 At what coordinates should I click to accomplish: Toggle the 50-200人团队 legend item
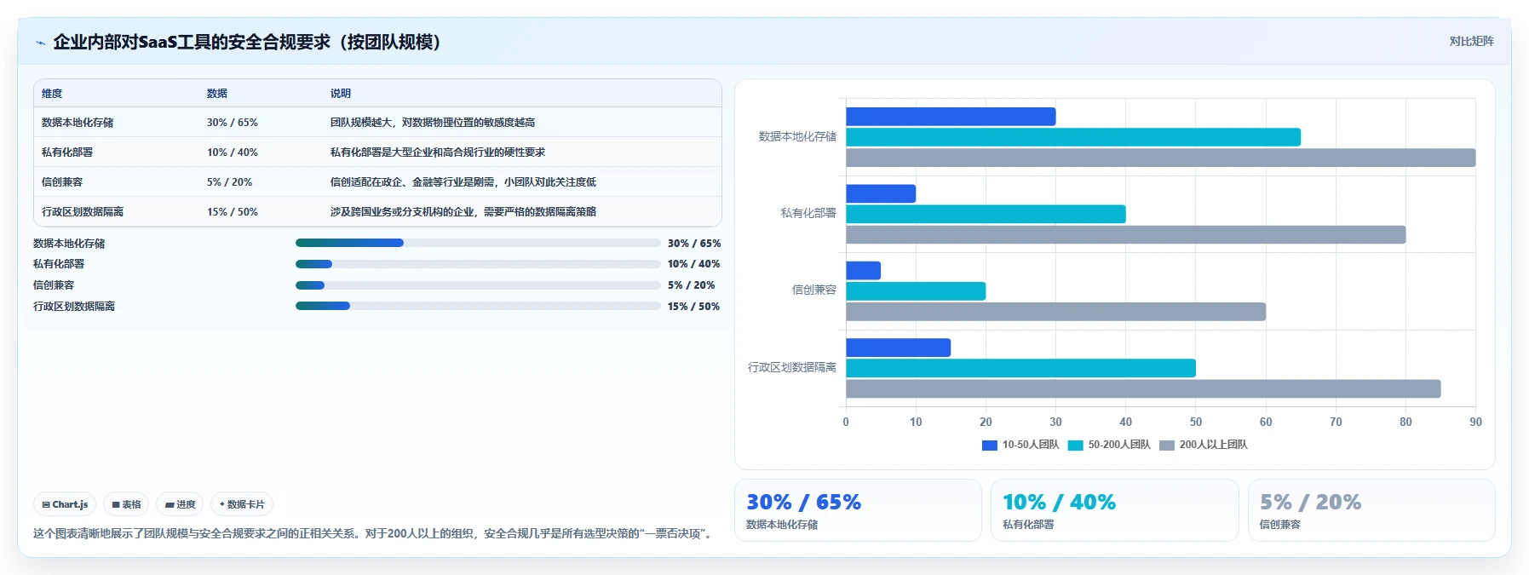(x=1109, y=445)
